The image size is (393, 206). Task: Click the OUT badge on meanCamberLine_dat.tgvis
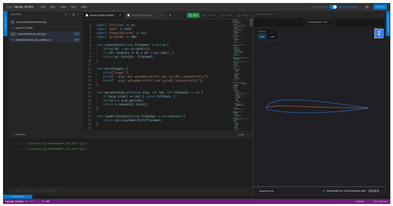pyautogui.click(x=77, y=34)
